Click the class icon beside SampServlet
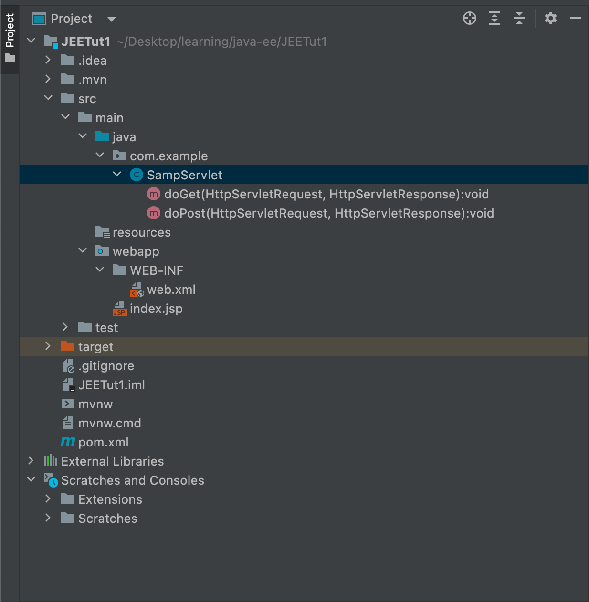 136,175
